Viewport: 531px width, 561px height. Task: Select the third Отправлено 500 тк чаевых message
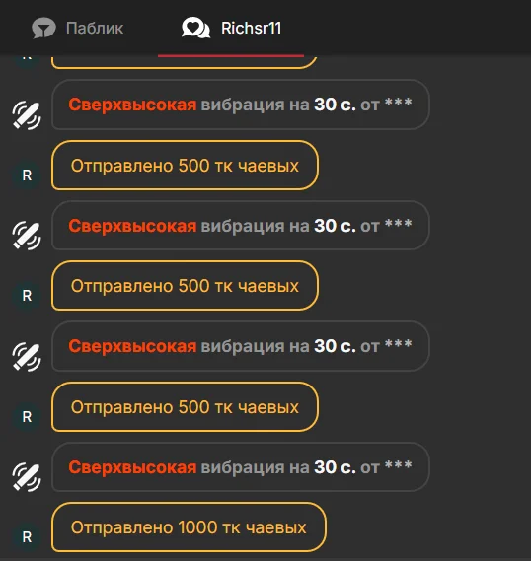[x=185, y=407]
